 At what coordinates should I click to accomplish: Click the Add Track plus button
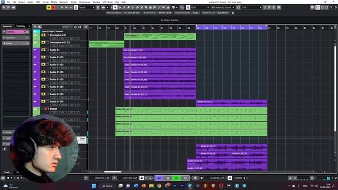(x=35, y=27)
